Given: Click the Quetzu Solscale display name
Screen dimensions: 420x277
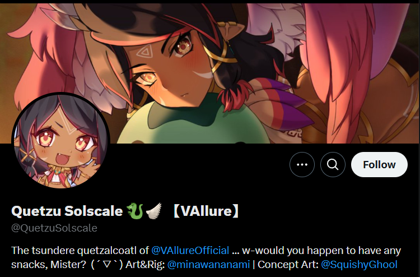Looking at the screenshot, I should (x=67, y=211).
